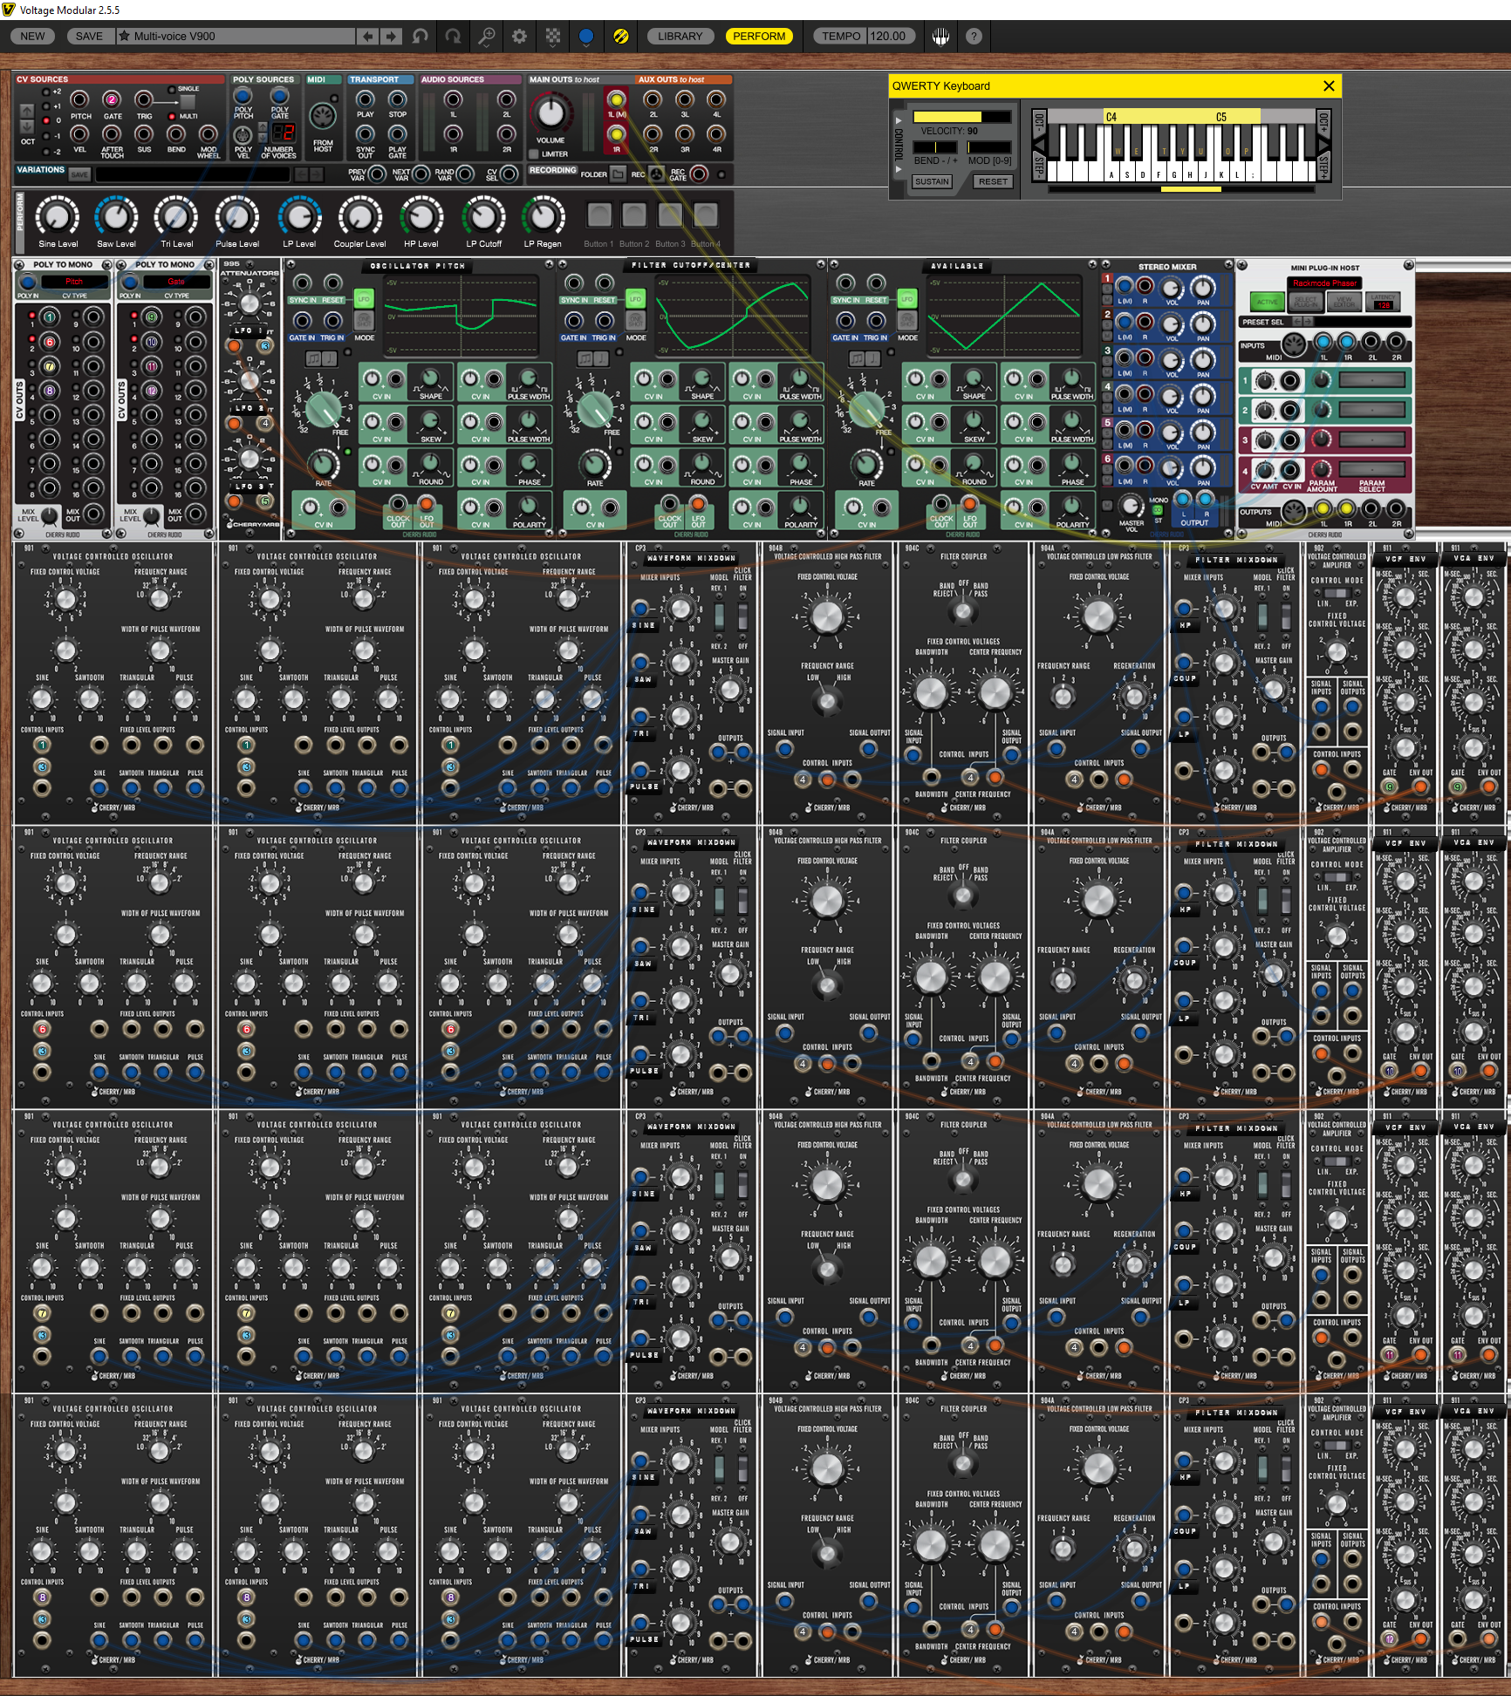Open the checkered grid dropdown in the toolbar

[x=553, y=36]
